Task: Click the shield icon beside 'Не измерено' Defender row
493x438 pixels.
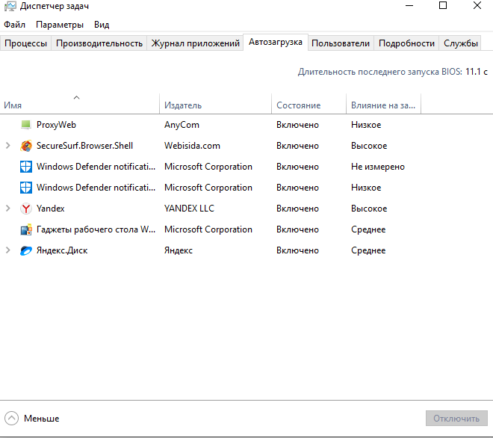Action: tap(26, 167)
